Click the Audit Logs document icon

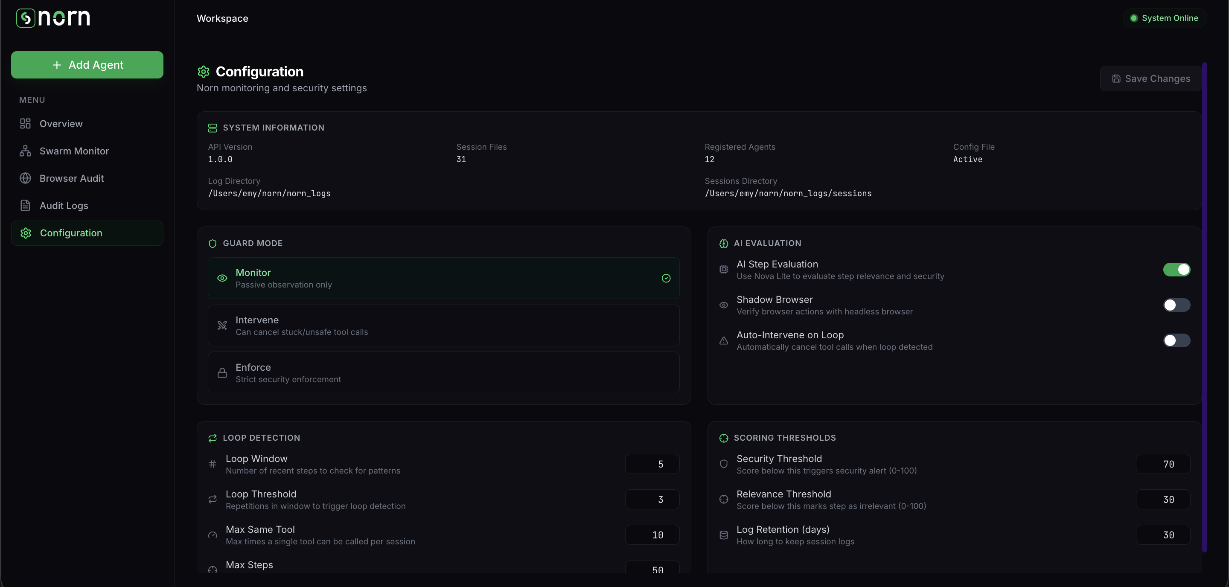click(25, 206)
